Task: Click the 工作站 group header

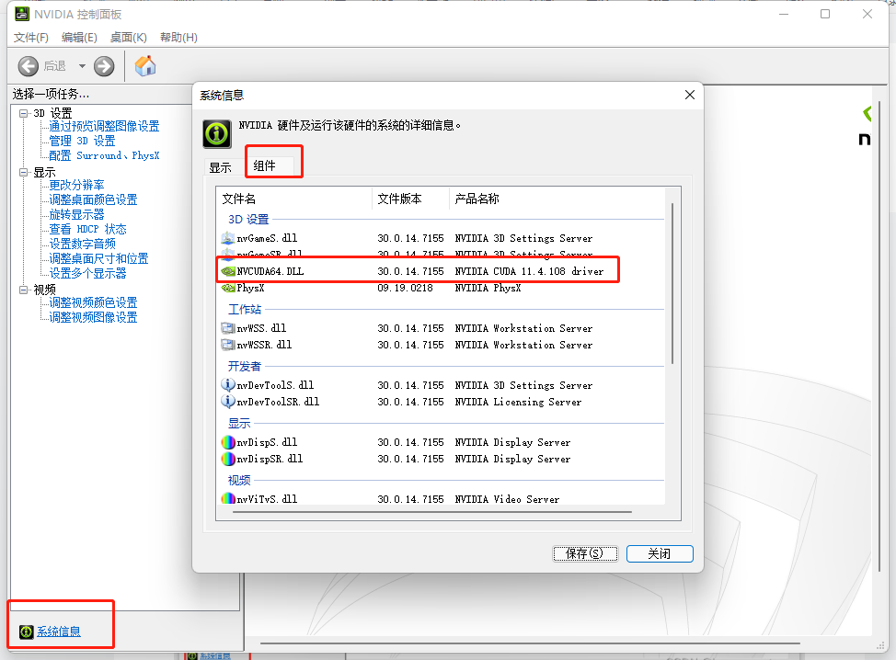Action: 245,310
